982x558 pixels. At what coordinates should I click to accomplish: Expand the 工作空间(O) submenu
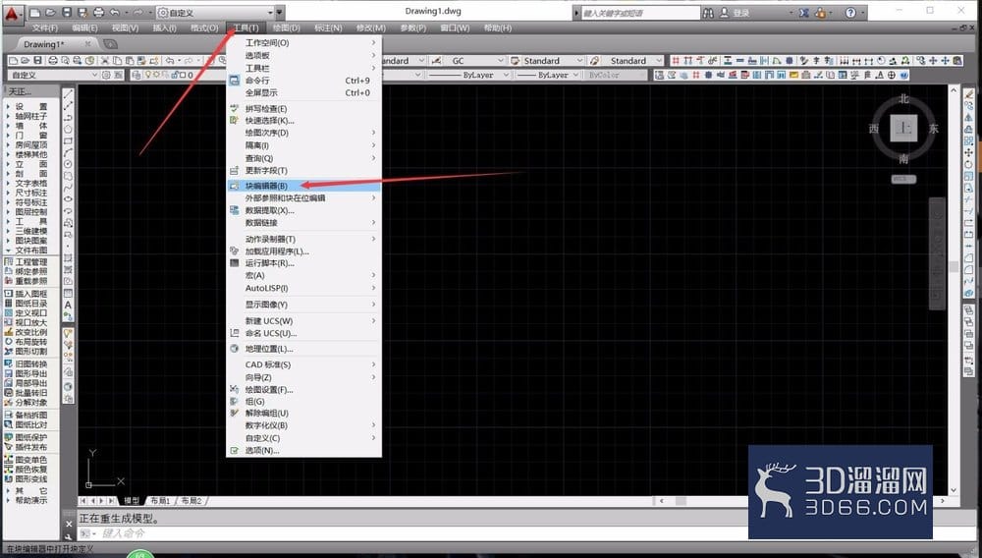click(x=303, y=42)
